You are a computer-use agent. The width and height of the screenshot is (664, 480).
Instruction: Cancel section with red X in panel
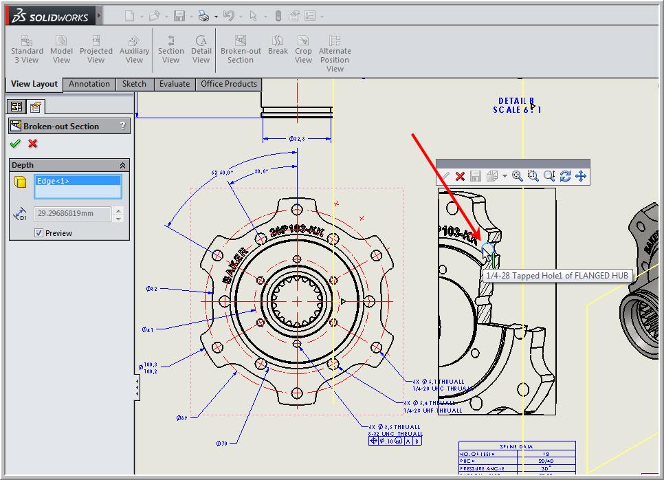coord(32,144)
